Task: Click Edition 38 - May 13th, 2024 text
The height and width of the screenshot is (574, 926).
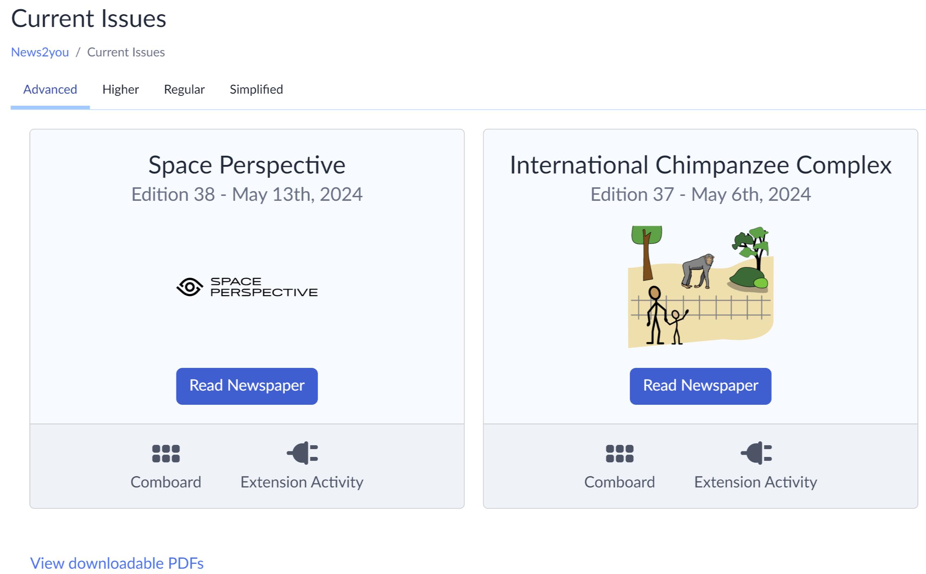Action: [247, 194]
